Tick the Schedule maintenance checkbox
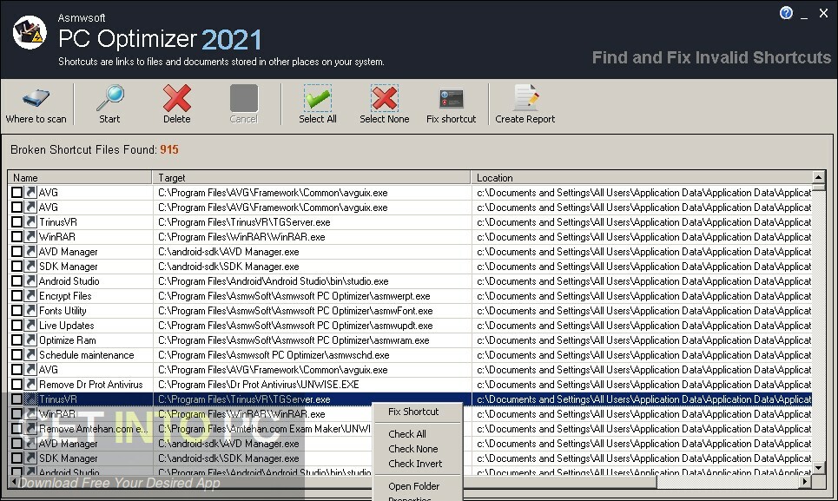The image size is (838, 501). 17,354
